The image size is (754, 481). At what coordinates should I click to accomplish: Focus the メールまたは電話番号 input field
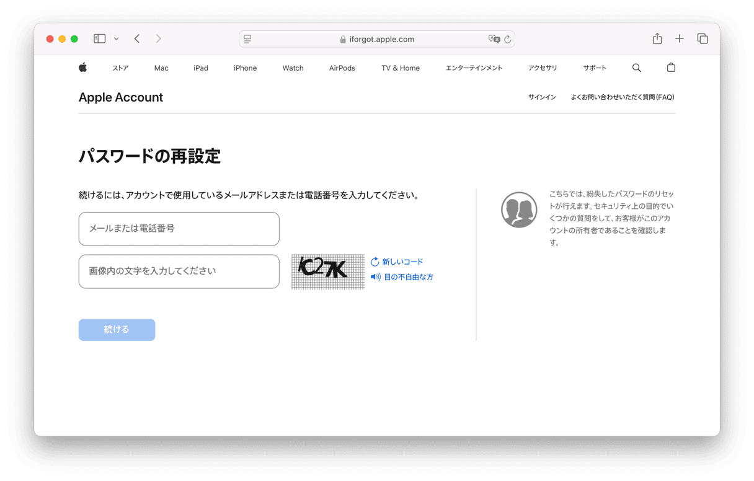[x=179, y=229]
